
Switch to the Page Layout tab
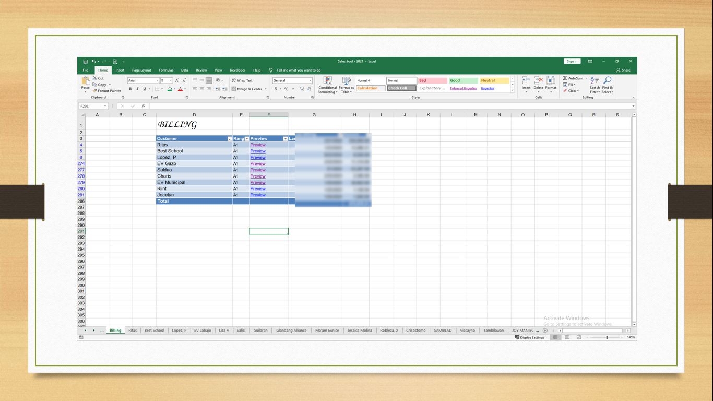point(141,70)
